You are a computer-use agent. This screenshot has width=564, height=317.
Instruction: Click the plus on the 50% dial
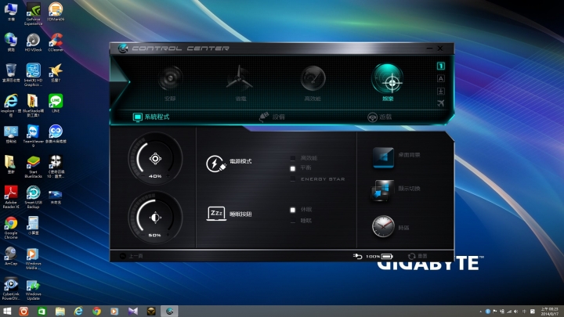click(x=168, y=235)
